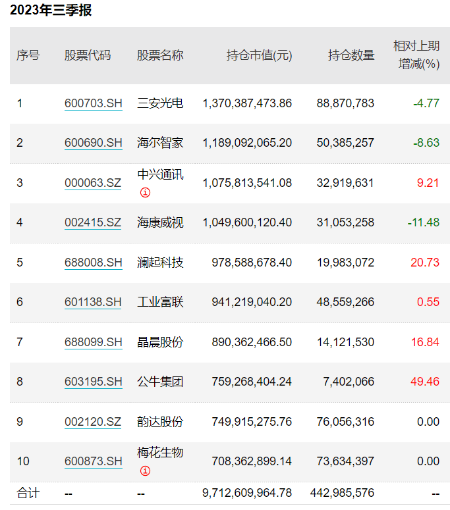Click stock code 002120.SZ
Image resolution: width=450 pixels, height=510 pixels.
coord(93,422)
